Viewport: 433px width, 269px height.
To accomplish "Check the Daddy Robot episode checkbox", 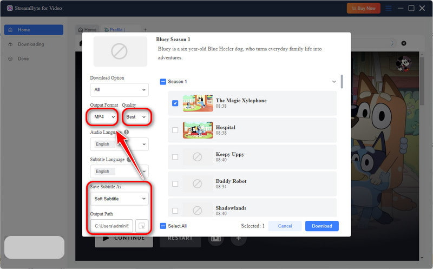I will coord(175,183).
